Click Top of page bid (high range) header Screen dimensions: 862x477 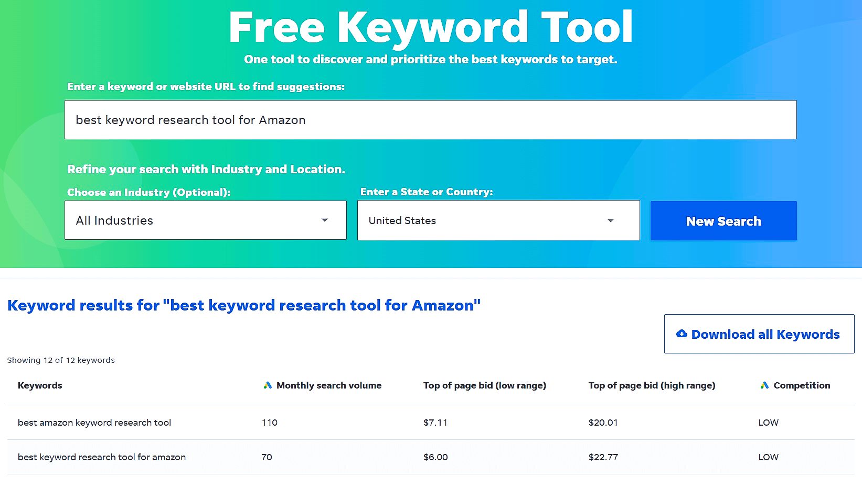(652, 385)
